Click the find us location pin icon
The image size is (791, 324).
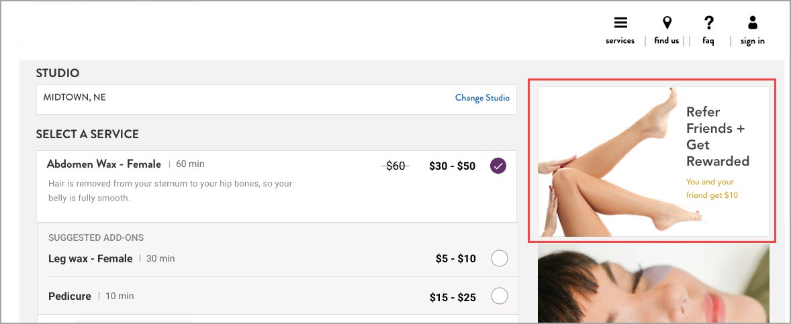[x=667, y=23]
